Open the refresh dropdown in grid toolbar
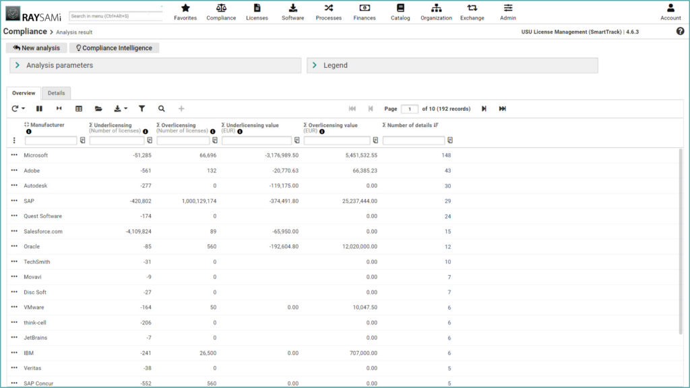This screenshot has height=388, width=690. [18, 108]
